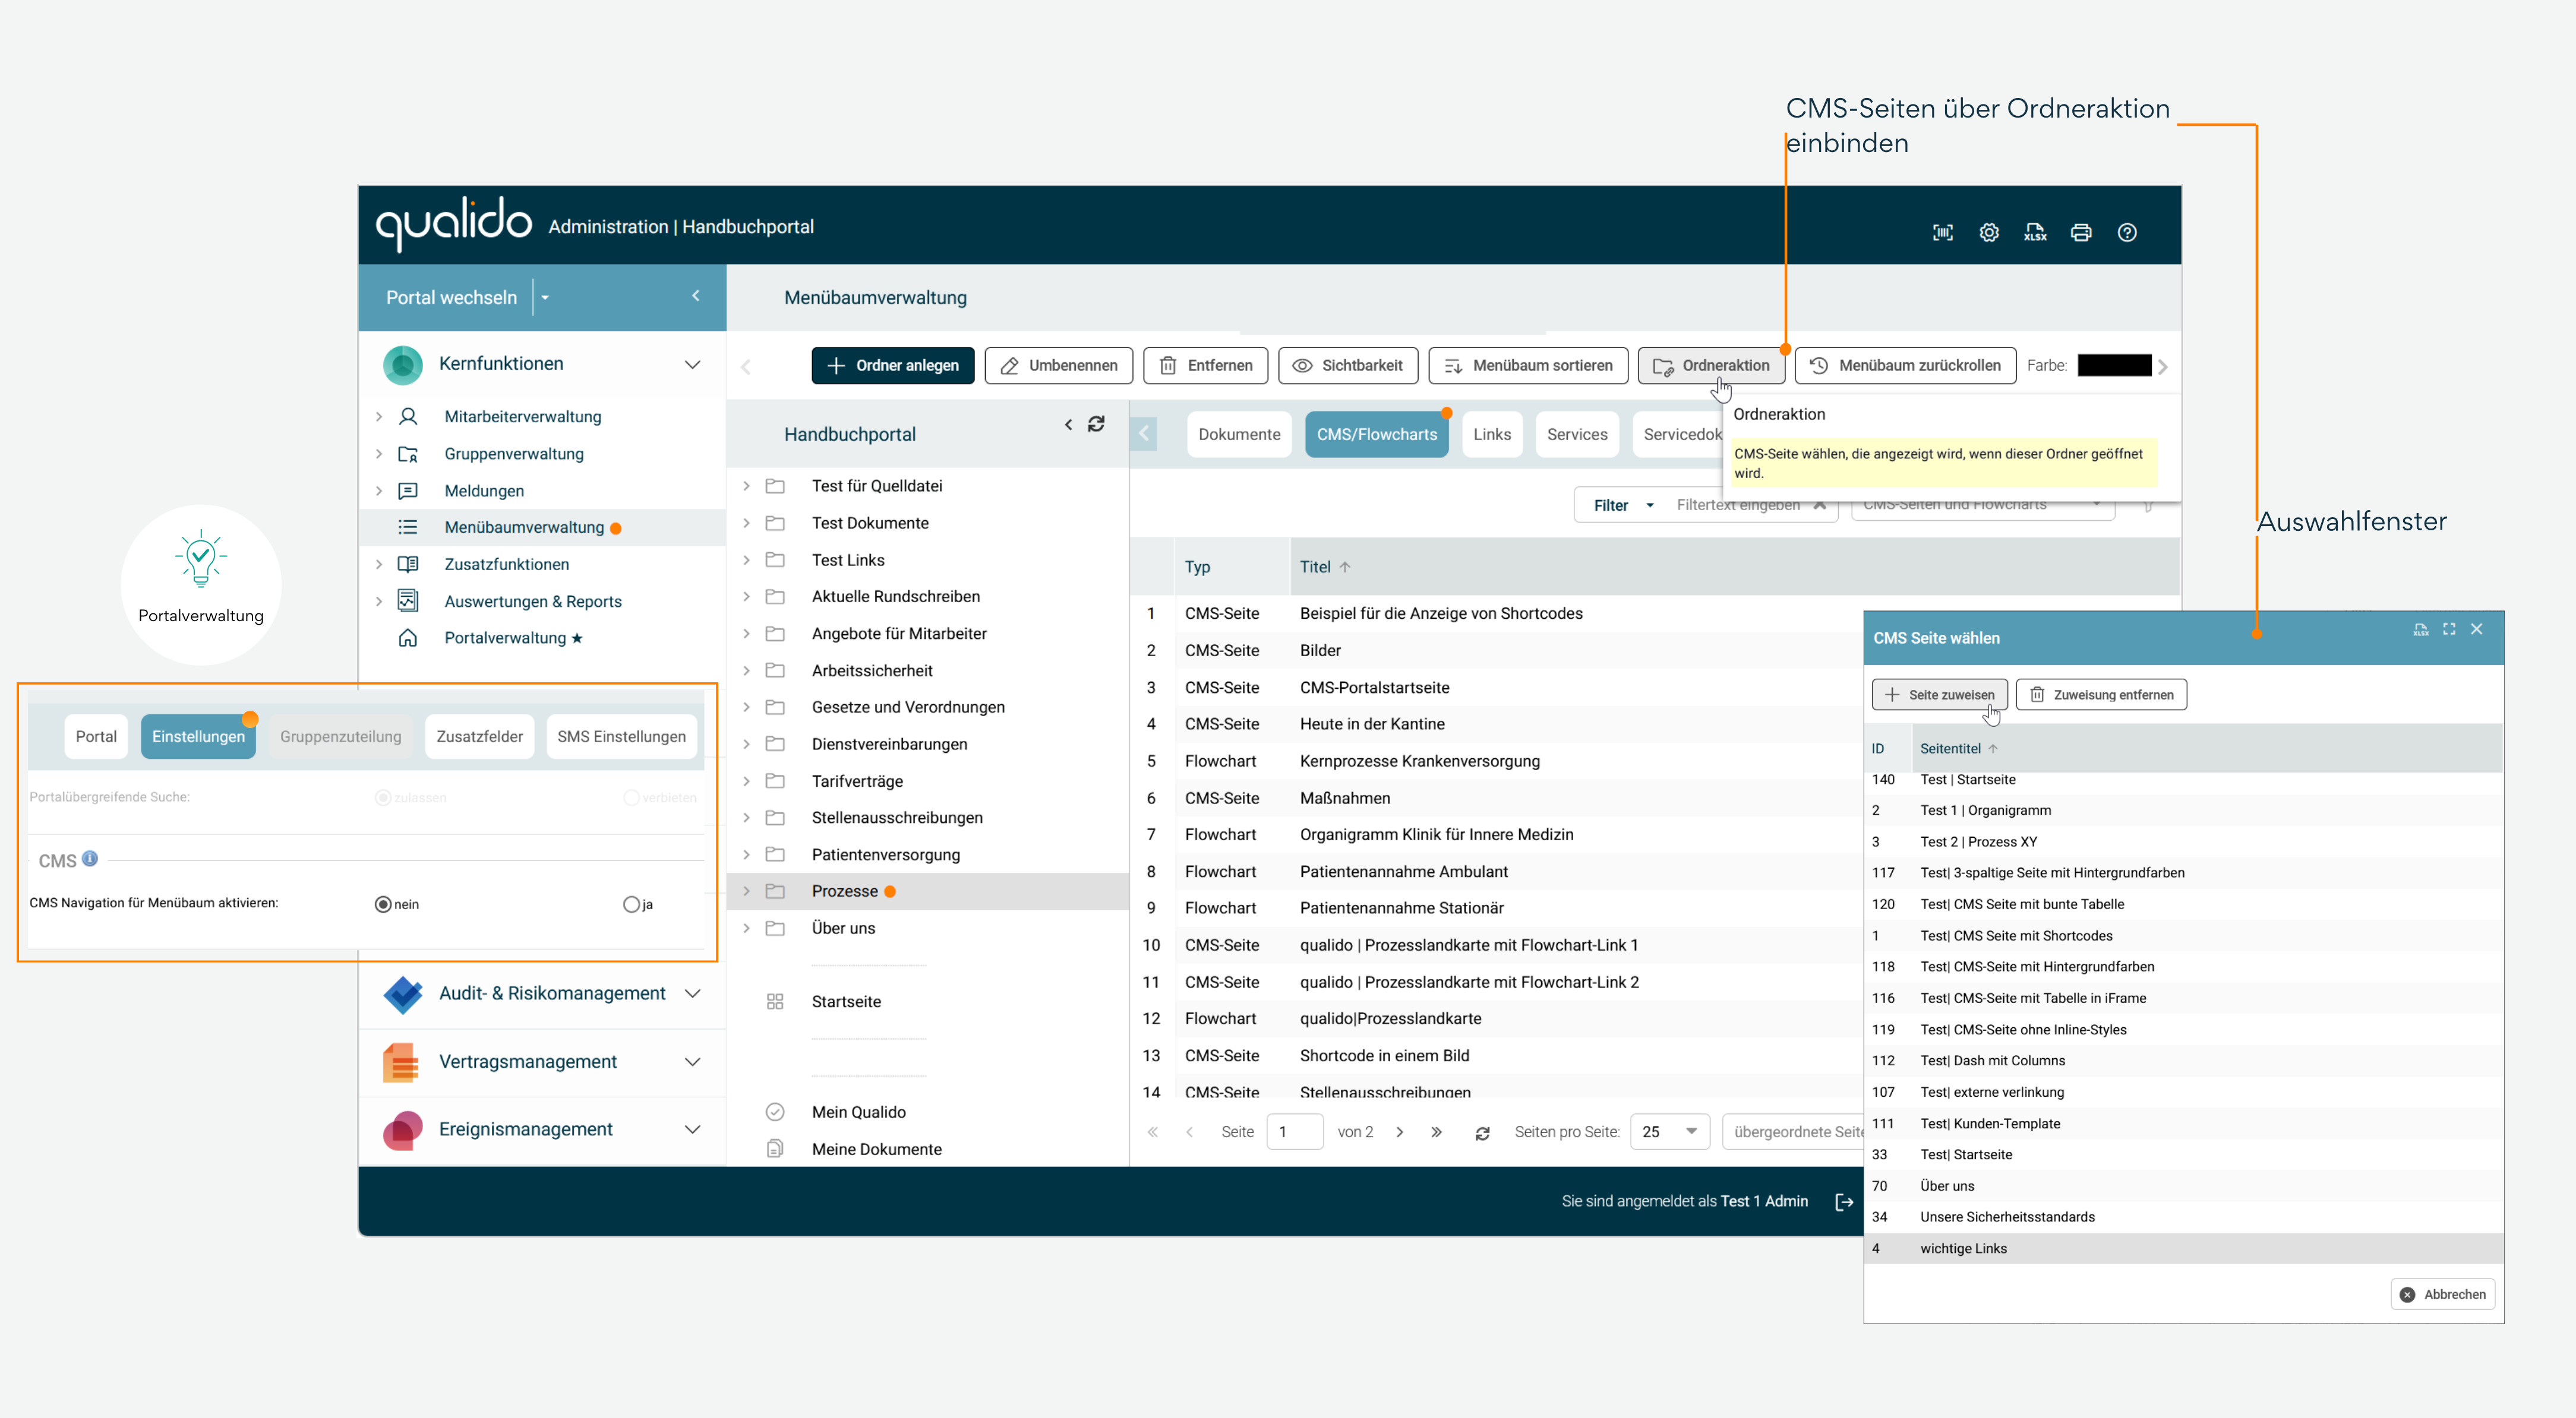Click Mitarbeiterverwaltung person icon
This screenshot has height=1418, width=2576.
[408, 417]
